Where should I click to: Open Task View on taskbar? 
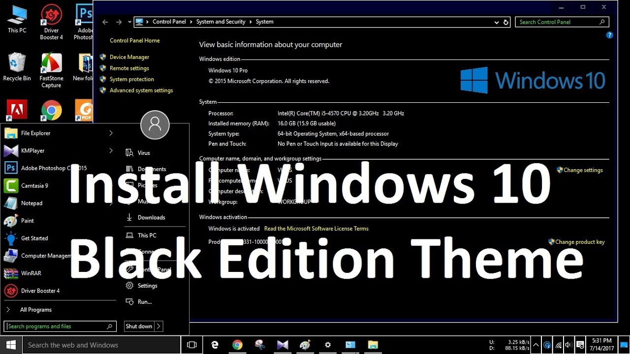(192, 345)
